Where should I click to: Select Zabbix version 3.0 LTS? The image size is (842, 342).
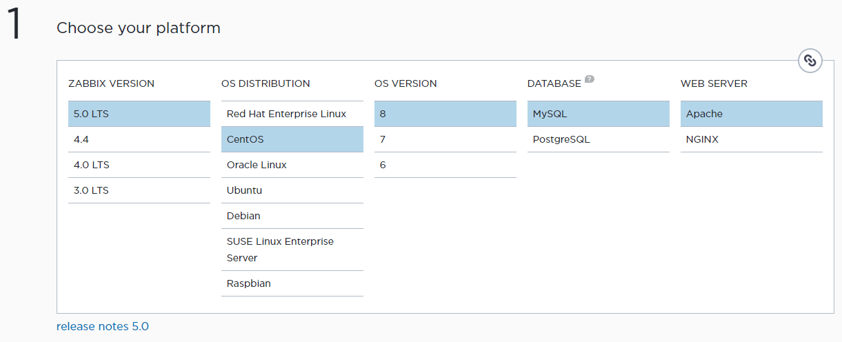(x=139, y=190)
